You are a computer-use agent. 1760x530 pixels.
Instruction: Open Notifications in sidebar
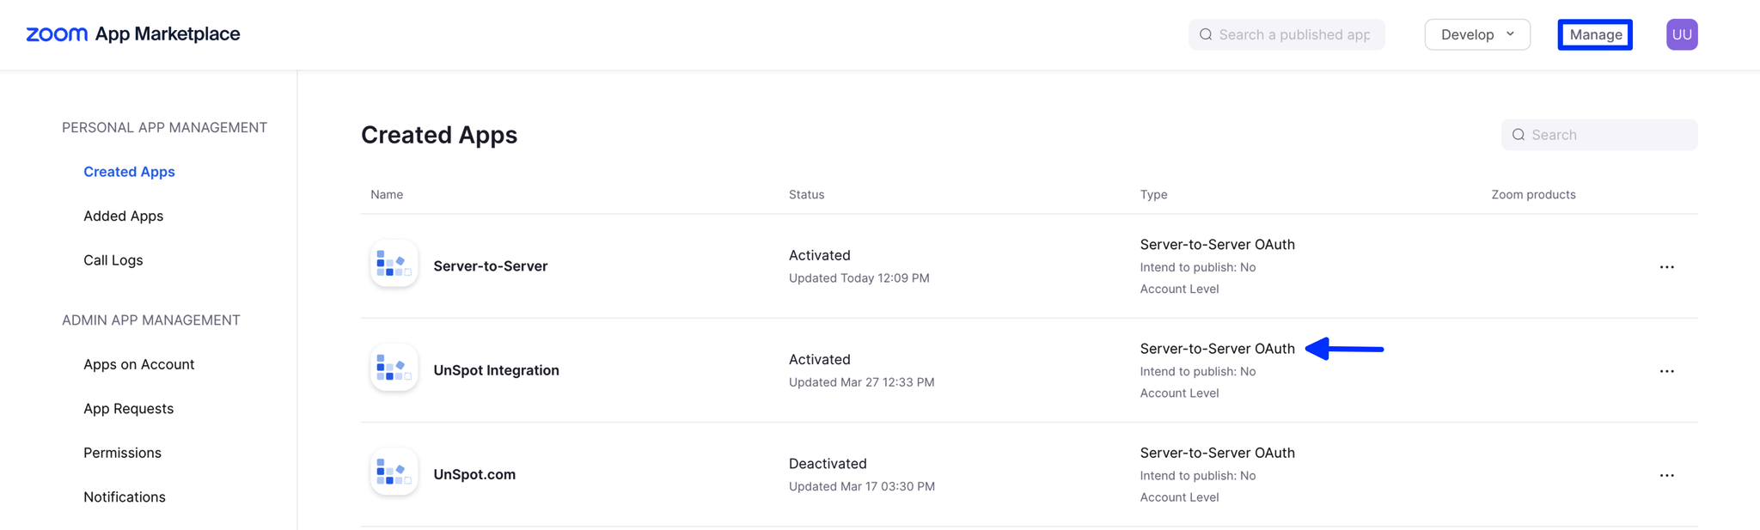pos(124,497)
